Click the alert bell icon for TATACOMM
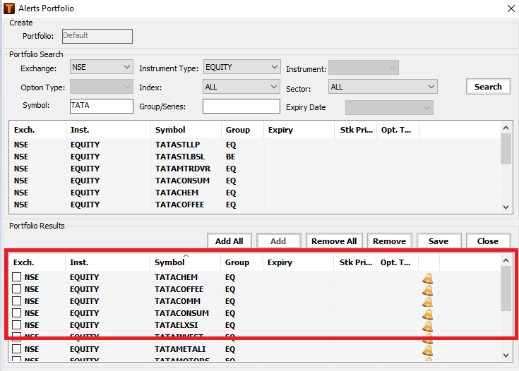The image size is (519, 371). (427, 302)
